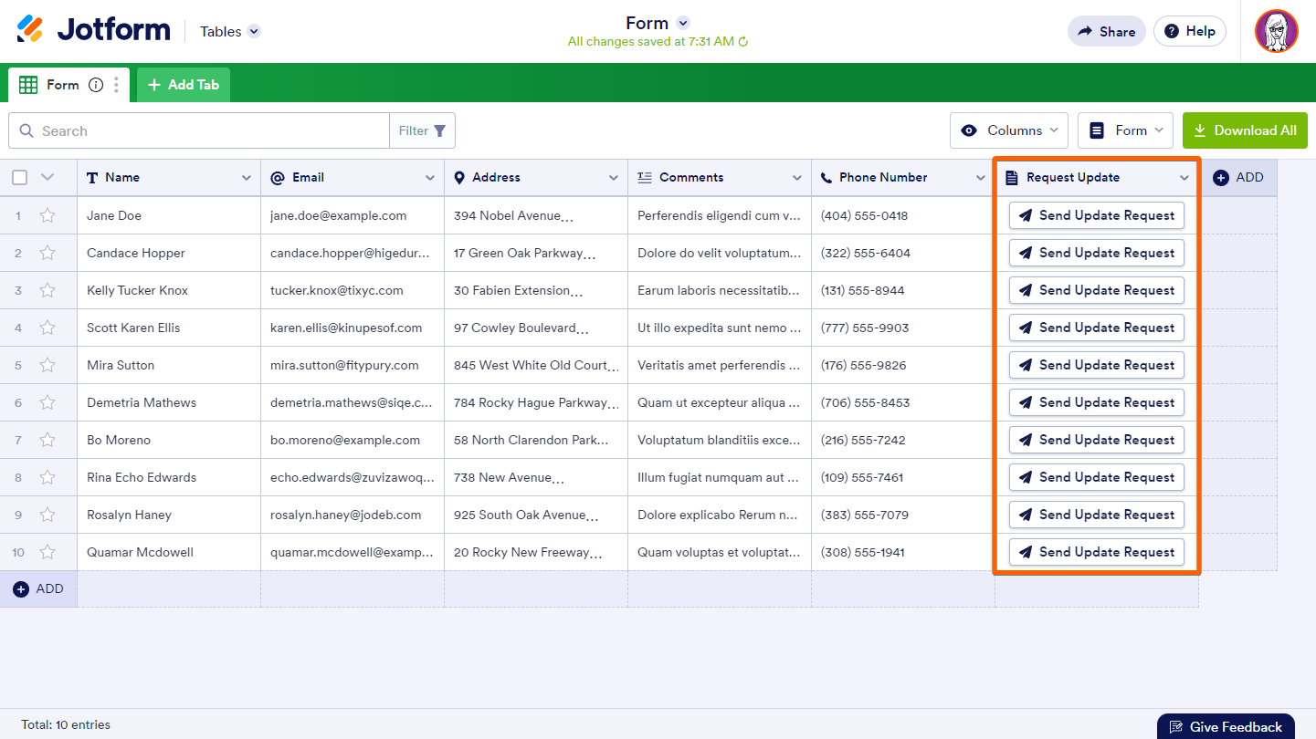
Task: Click the Filter funnel icon
Action: (x=439, y=131)
